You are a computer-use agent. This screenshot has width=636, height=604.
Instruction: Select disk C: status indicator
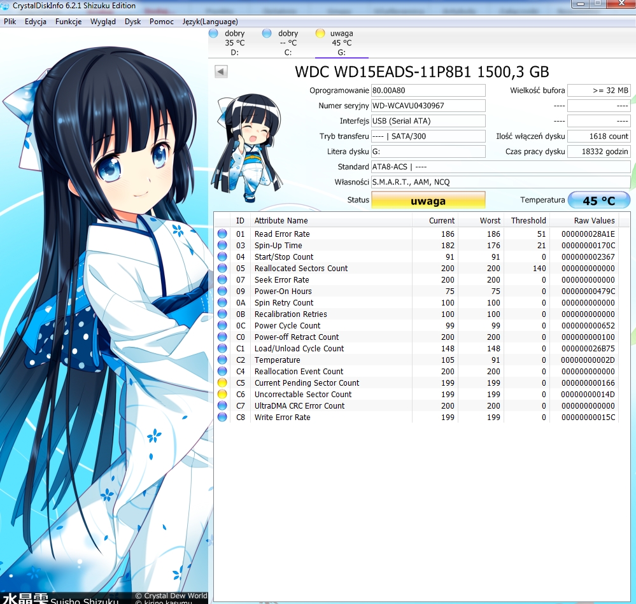(x=267, y=33)
